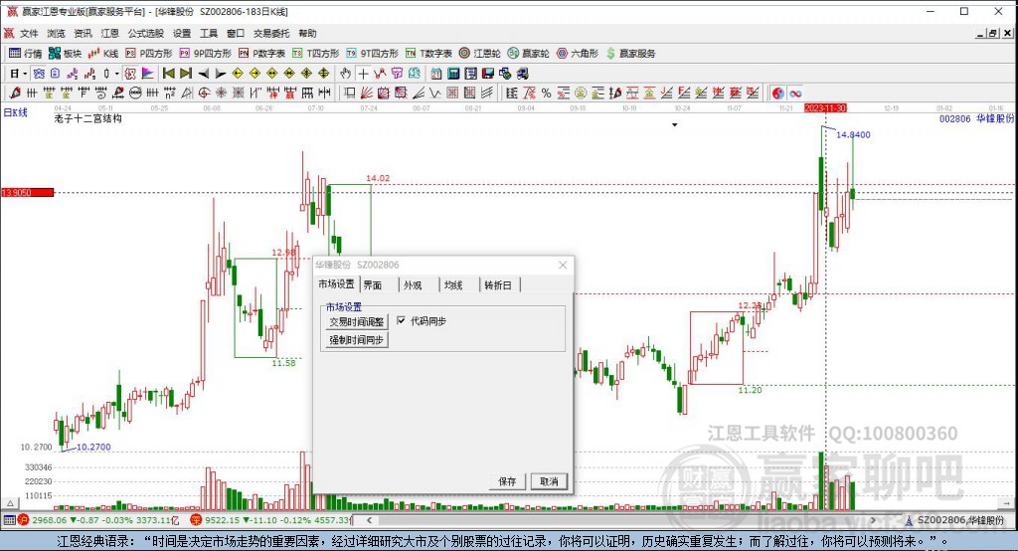
Task: Open the T四方形 tool
Action: (x=315, y=54)
